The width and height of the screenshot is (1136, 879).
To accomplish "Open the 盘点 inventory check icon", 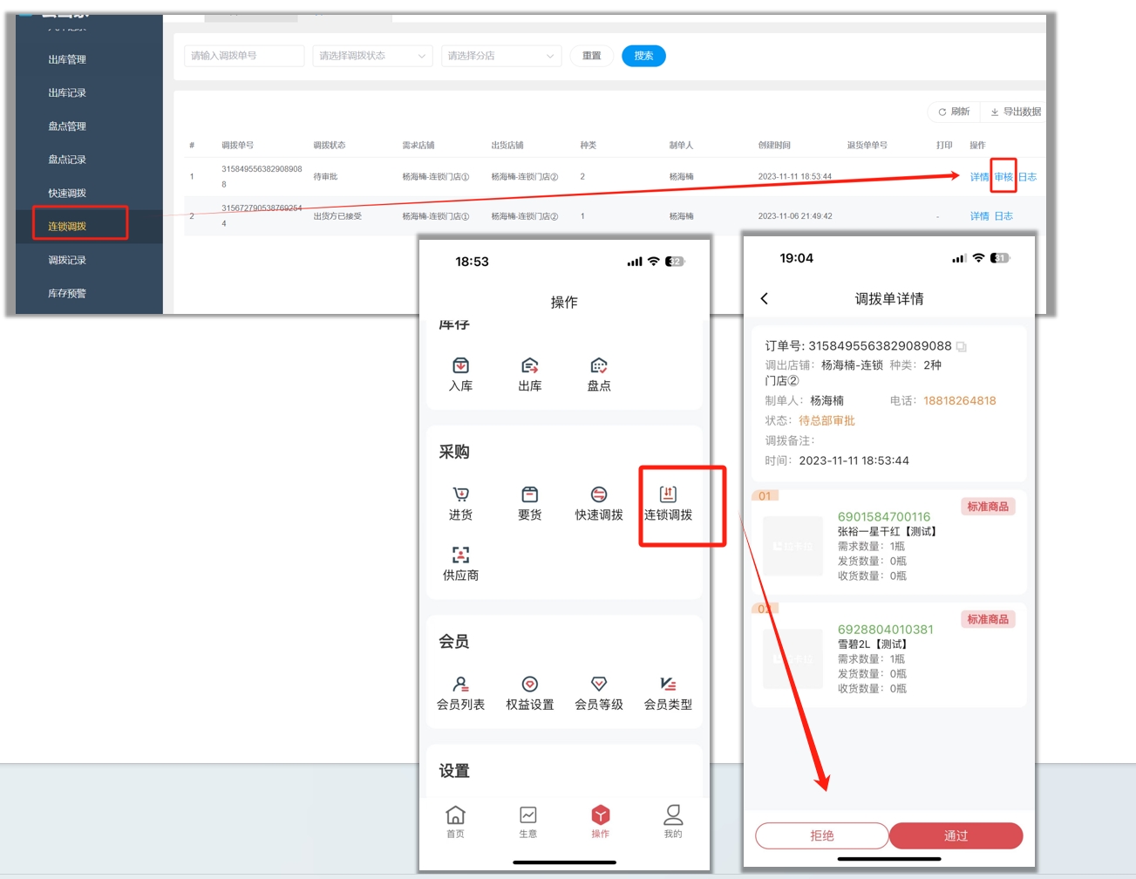I will pyautogui.click(x=598, y=366).
